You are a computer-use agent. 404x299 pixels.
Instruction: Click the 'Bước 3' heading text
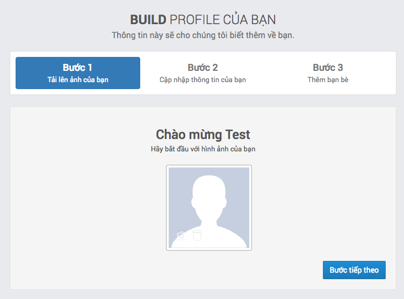tap(328, 68)
